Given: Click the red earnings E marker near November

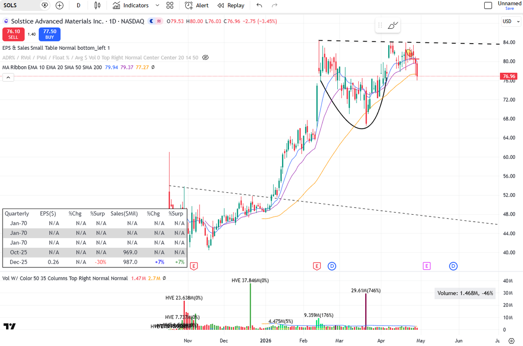Looking at the screenshot, I should click(194, 265).
